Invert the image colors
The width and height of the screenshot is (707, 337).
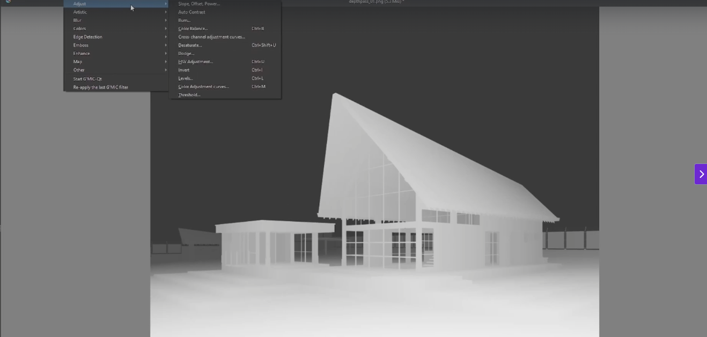point(183,70)
